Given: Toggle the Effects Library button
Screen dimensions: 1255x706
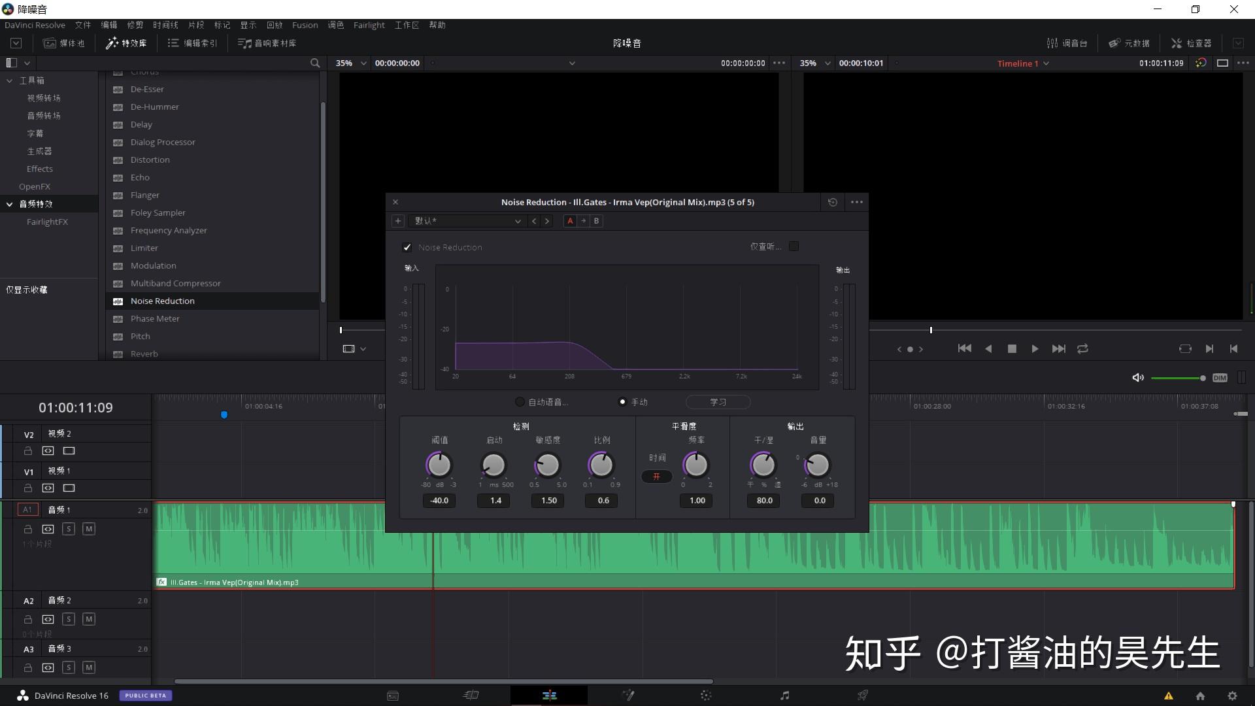Looking at the screenshot, I should pyautogui.click(x=127, y=43).
